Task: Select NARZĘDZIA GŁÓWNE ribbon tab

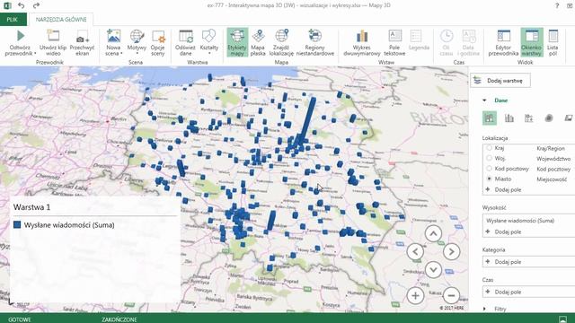Action: [61, 20]
